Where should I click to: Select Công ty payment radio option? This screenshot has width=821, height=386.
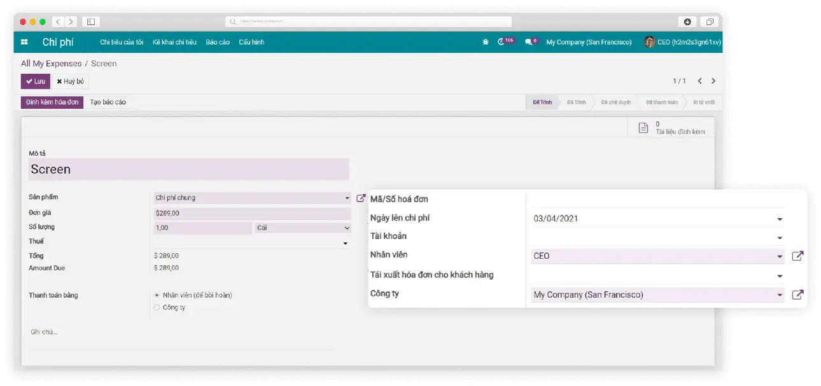[x=157, y=308]
